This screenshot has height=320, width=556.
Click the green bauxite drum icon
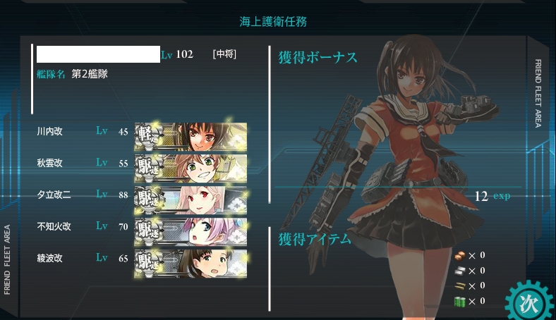[x=460, y=302]
